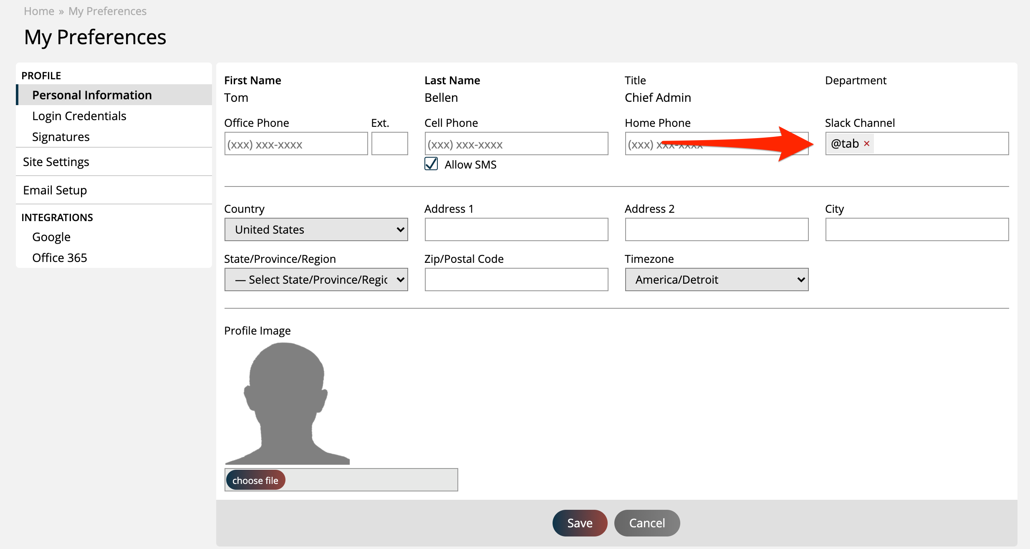Viewport: 1030px width, 549px height.
Task: Open the Signatures section
Action: (x=61, y=137)
